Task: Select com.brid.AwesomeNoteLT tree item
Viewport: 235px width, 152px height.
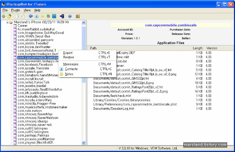Action: 37,51
